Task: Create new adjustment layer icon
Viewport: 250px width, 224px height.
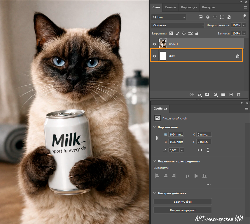Action: click(215, 95)
